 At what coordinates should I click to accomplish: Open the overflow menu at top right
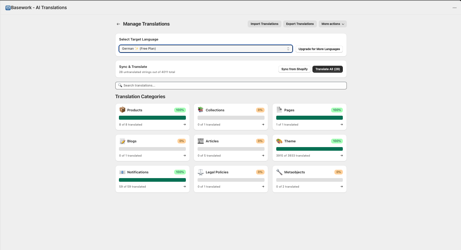tap(454, 7)
